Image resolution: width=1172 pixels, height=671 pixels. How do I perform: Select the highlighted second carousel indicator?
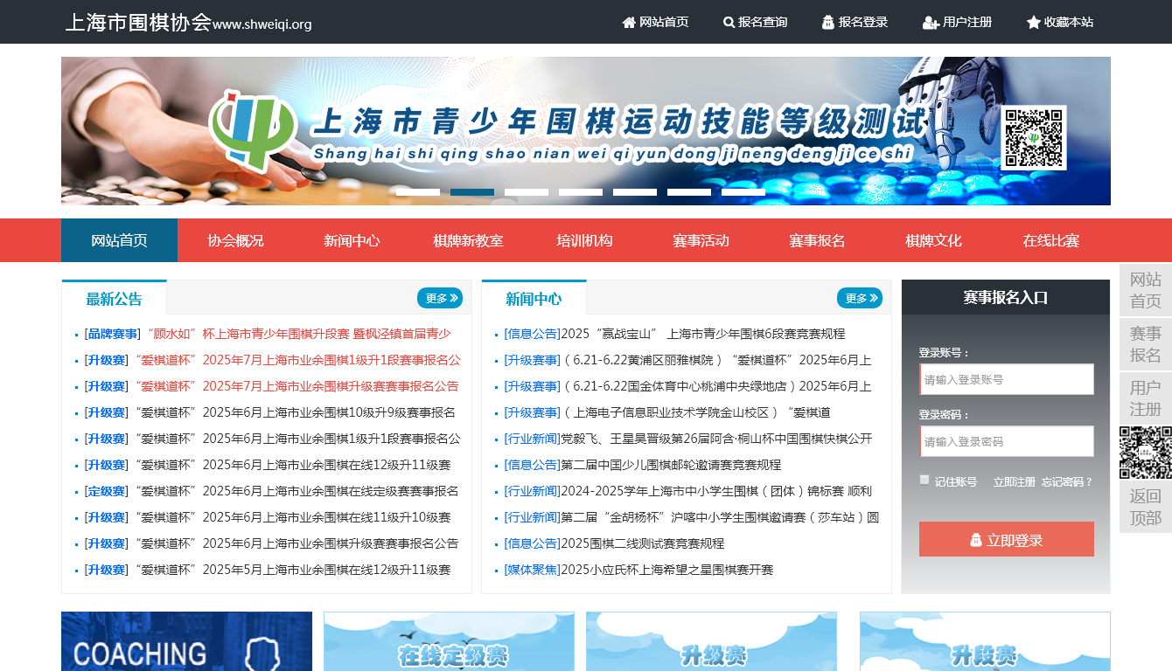point(472,192)
